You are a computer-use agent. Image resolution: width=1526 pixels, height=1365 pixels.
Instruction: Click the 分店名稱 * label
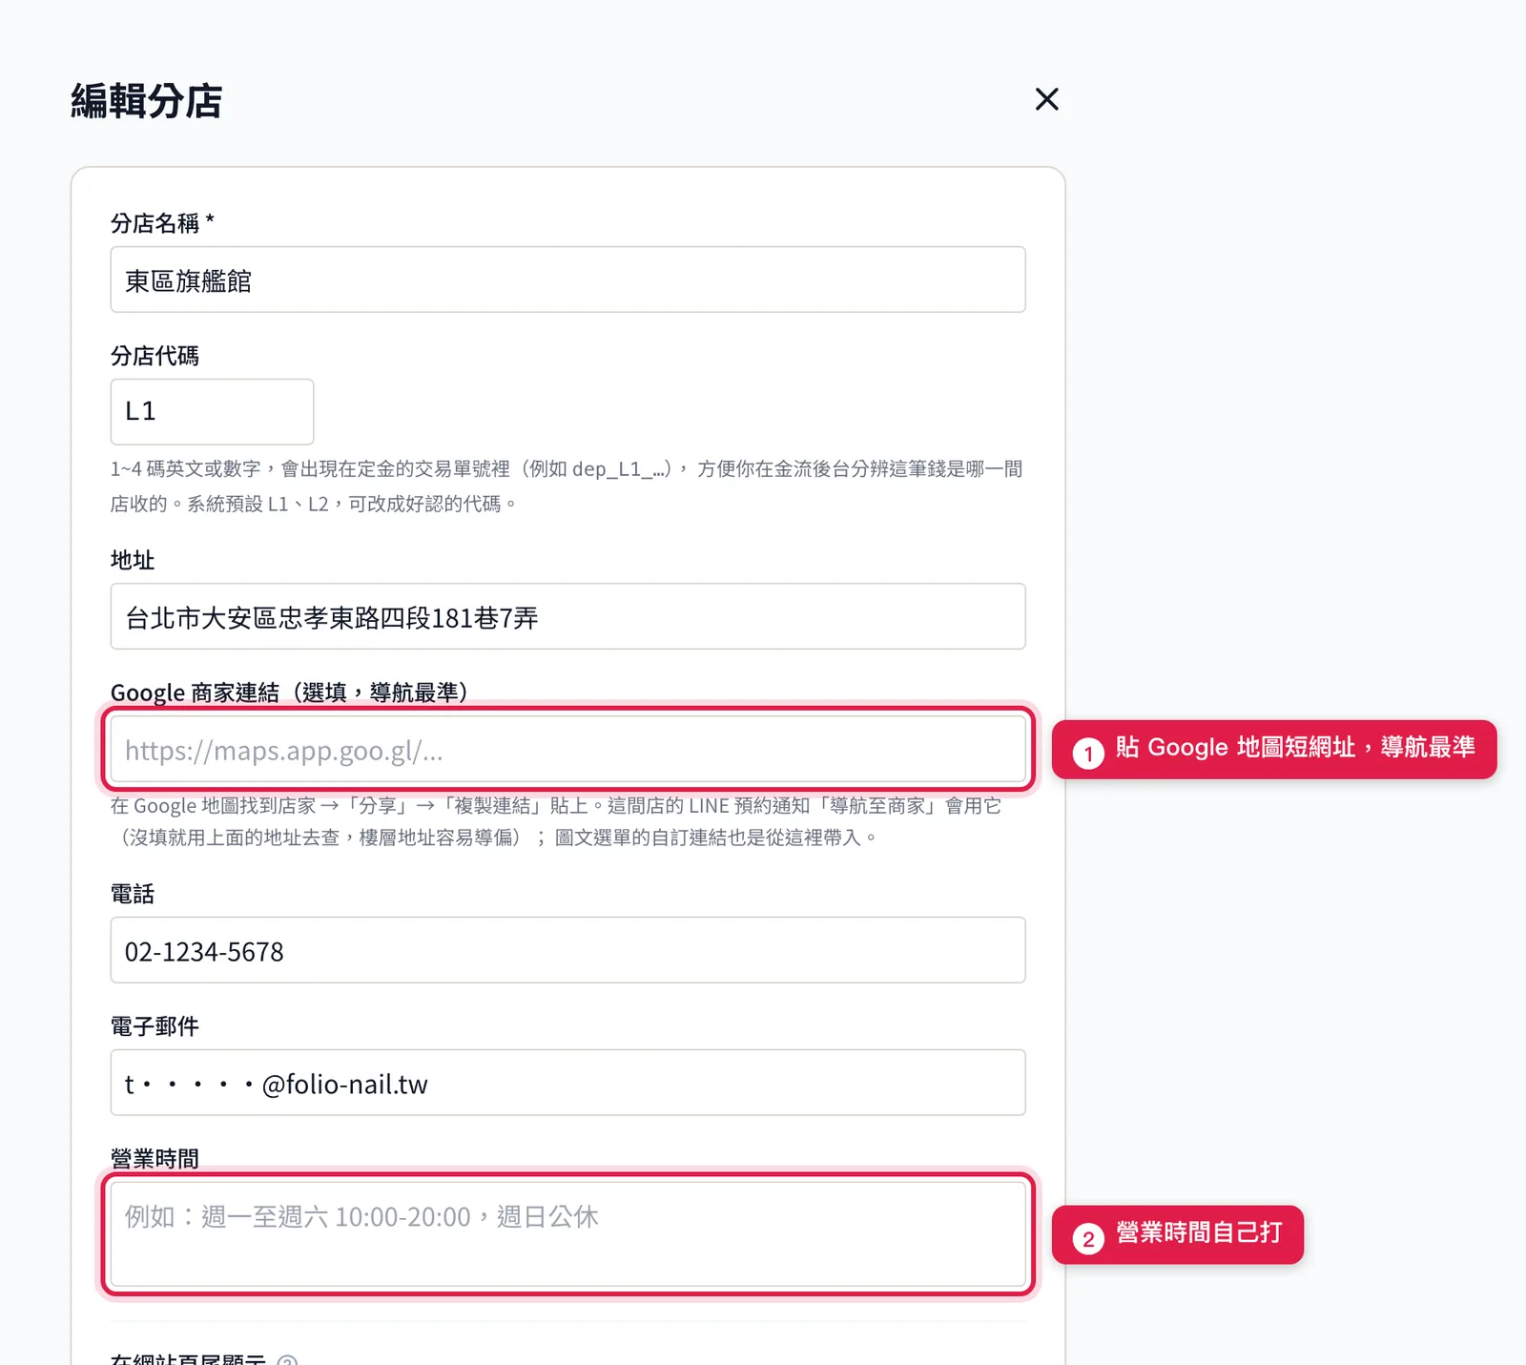pyautogui.click(x=162, y=223)
